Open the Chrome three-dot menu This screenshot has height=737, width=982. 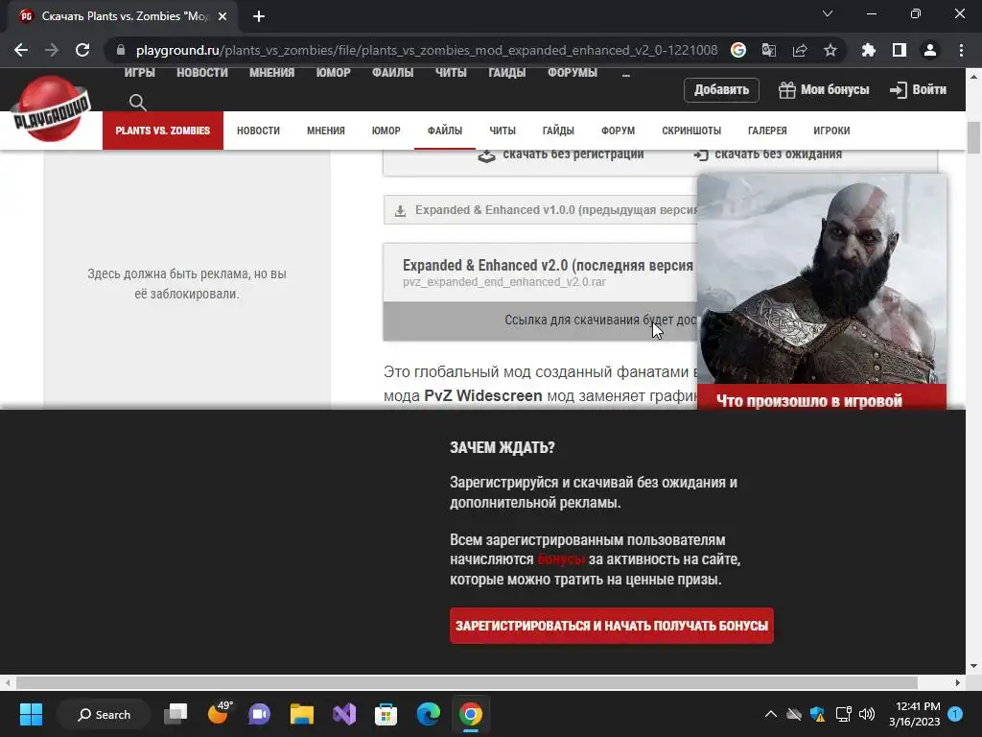[x=961, y=50]
